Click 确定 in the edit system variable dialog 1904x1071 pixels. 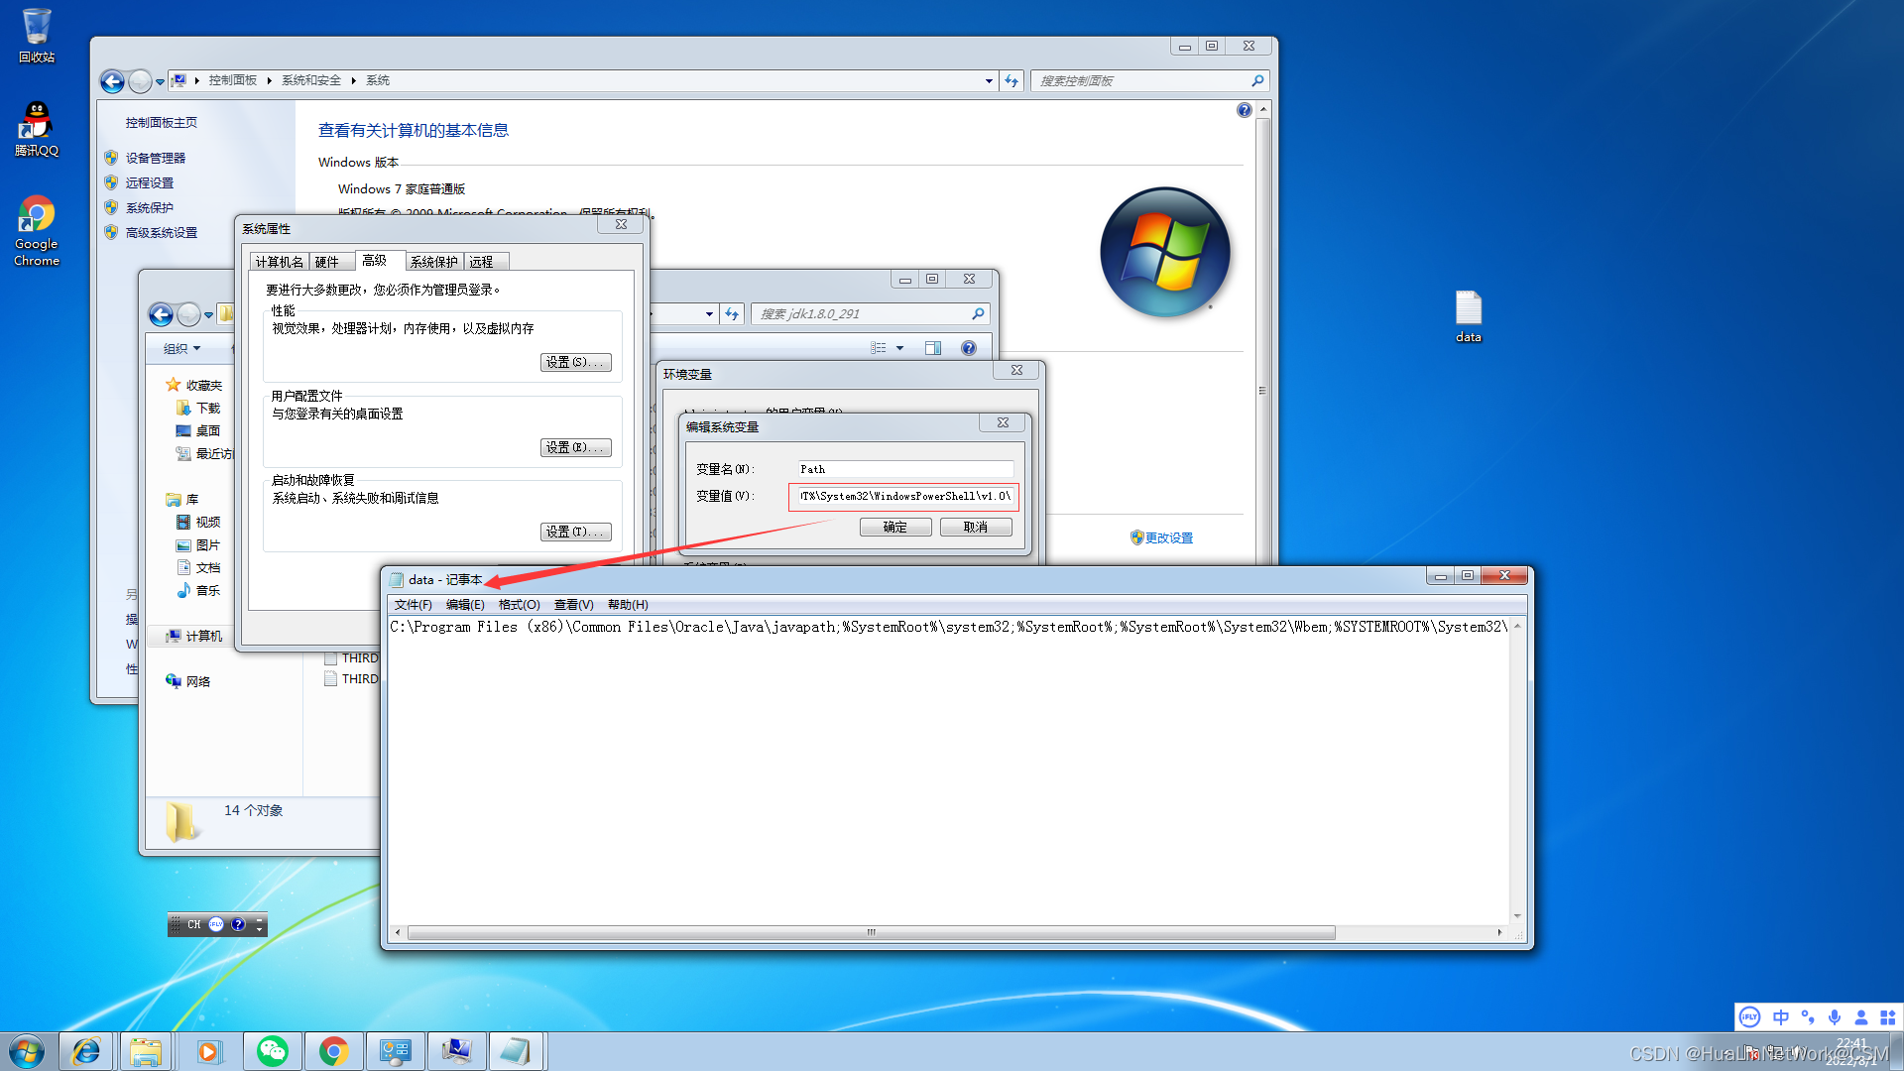pos(894,528)
